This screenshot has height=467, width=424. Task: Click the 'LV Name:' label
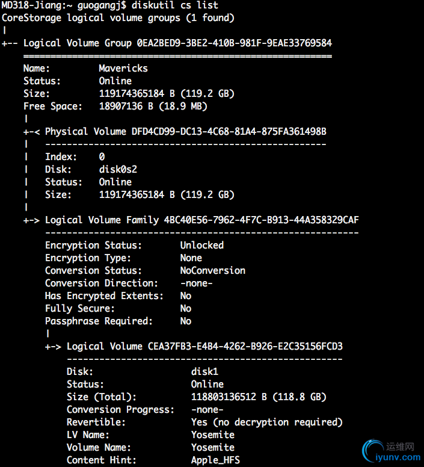[88, 435]
